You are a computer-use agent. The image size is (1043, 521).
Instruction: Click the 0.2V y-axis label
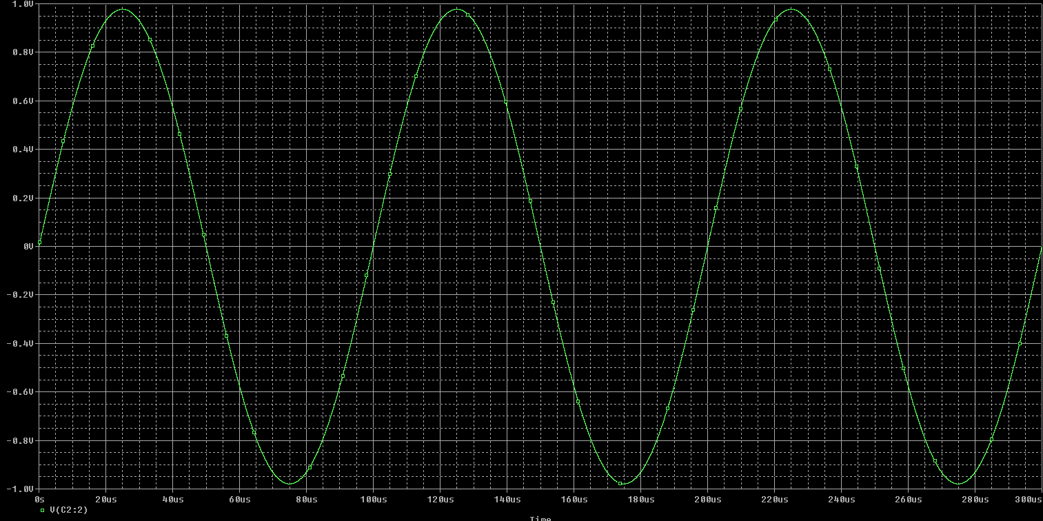coord(23,198)
